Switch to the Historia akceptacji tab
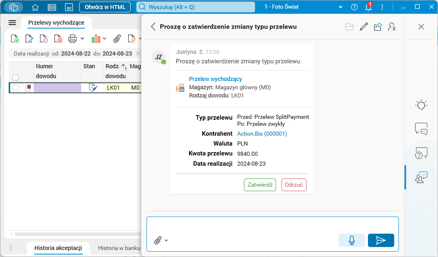The width and height of the screenshot is (438, 257). tap(58, 248)
